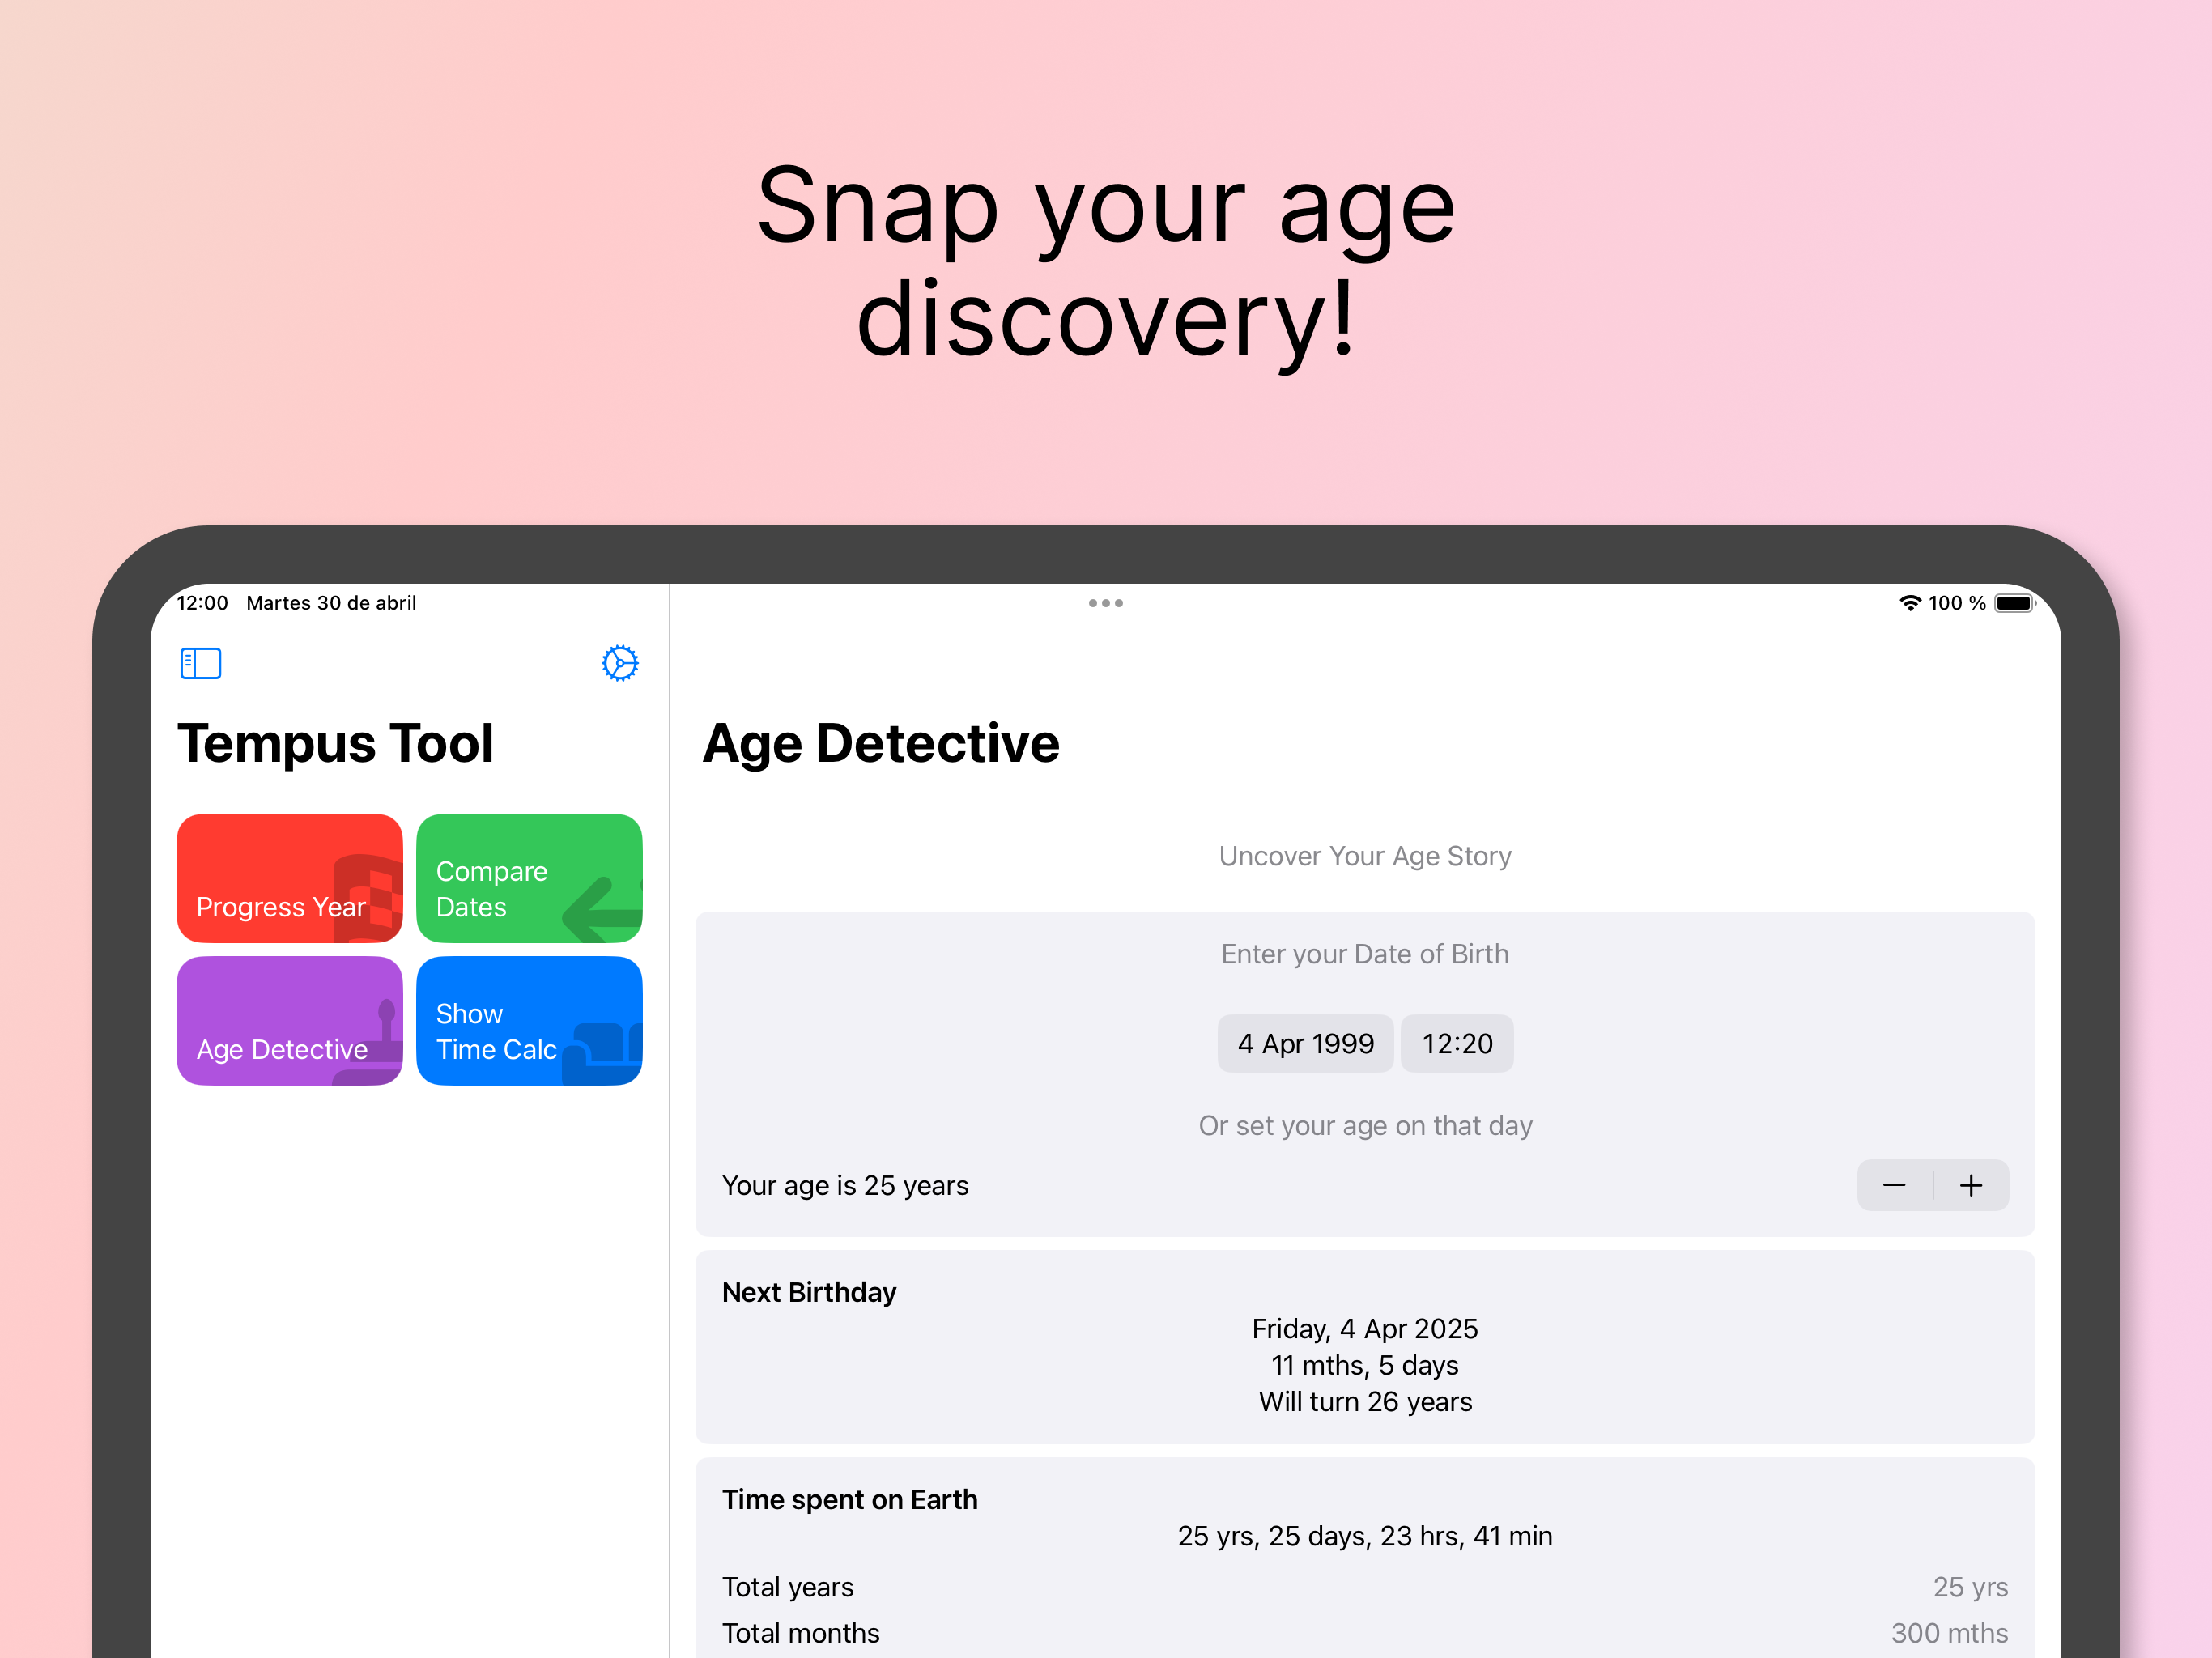Open settings gear icon

(x=619, y=663)
